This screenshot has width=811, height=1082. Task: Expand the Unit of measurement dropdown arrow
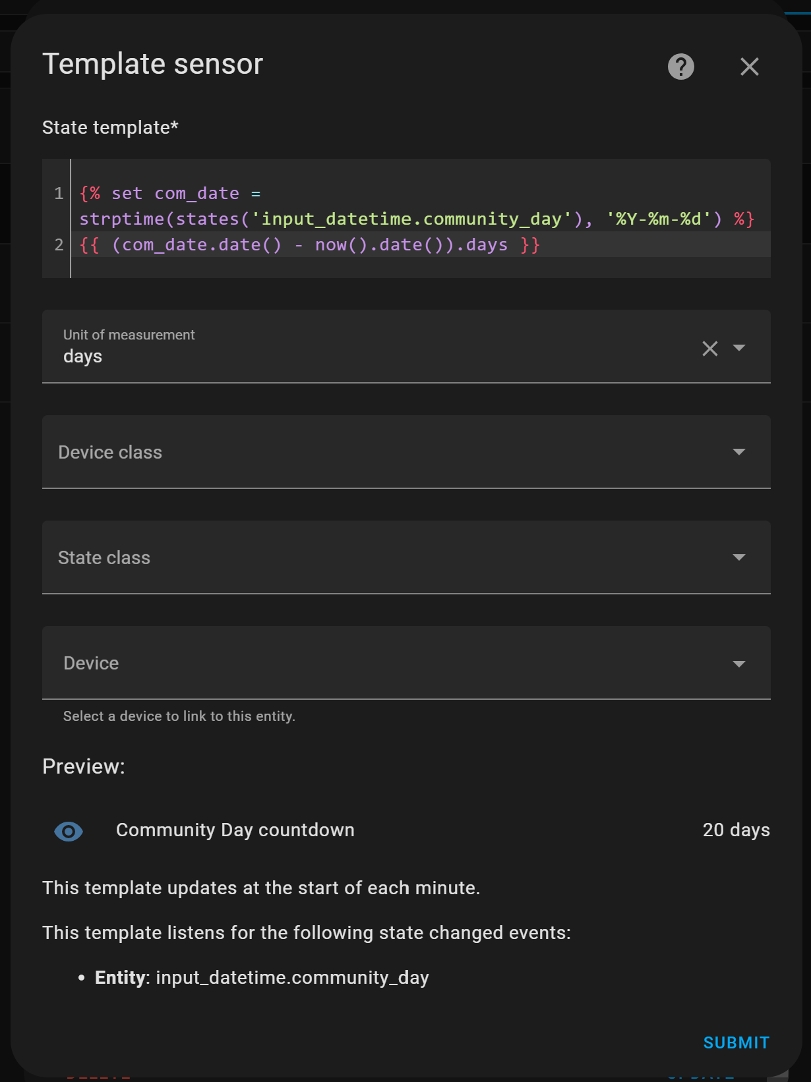pos(739,347)
